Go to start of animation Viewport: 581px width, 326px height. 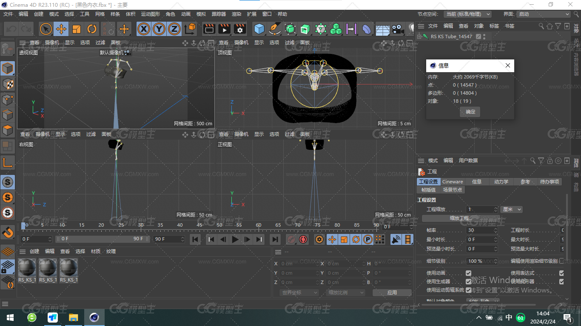pos(195,239)
